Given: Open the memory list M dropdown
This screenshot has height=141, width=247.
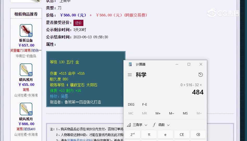Looking at the screenshot, I should 199,113.
